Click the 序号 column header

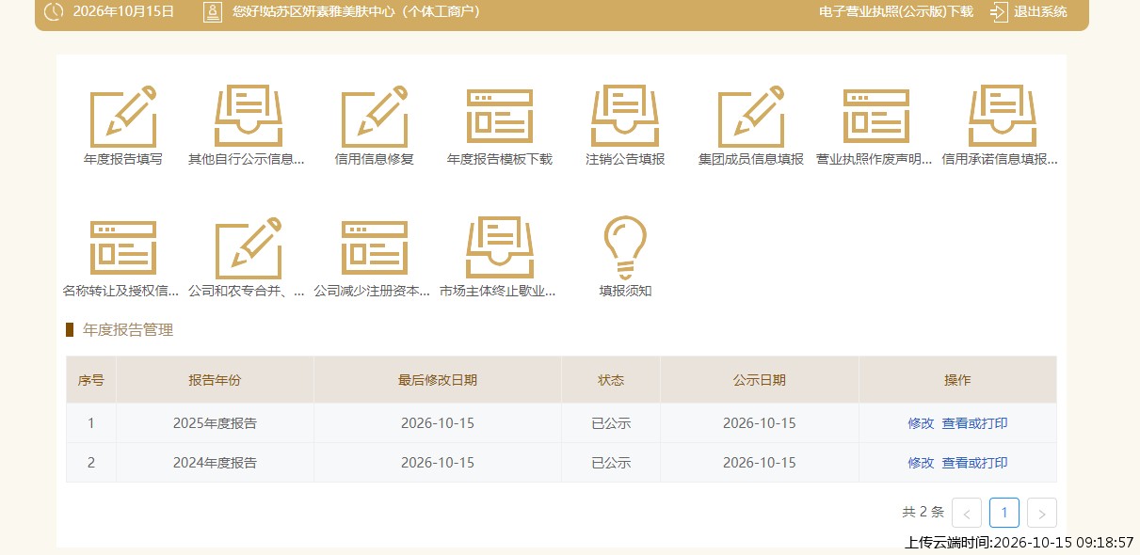point(91,380)
